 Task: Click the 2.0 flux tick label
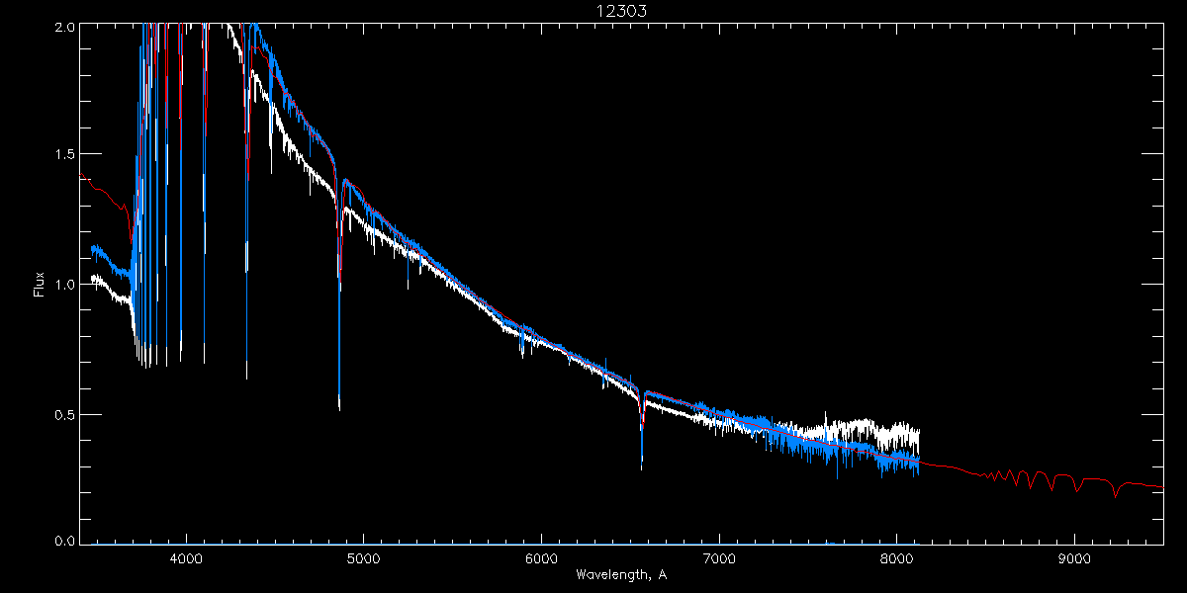coord(64,28)
